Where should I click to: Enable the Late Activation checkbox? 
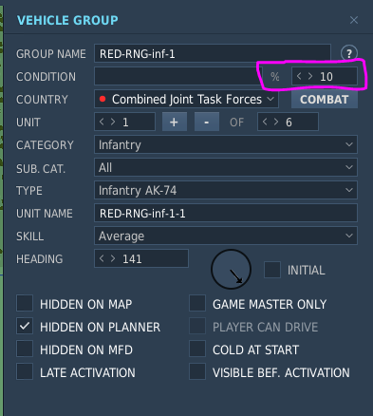(25, 371)
